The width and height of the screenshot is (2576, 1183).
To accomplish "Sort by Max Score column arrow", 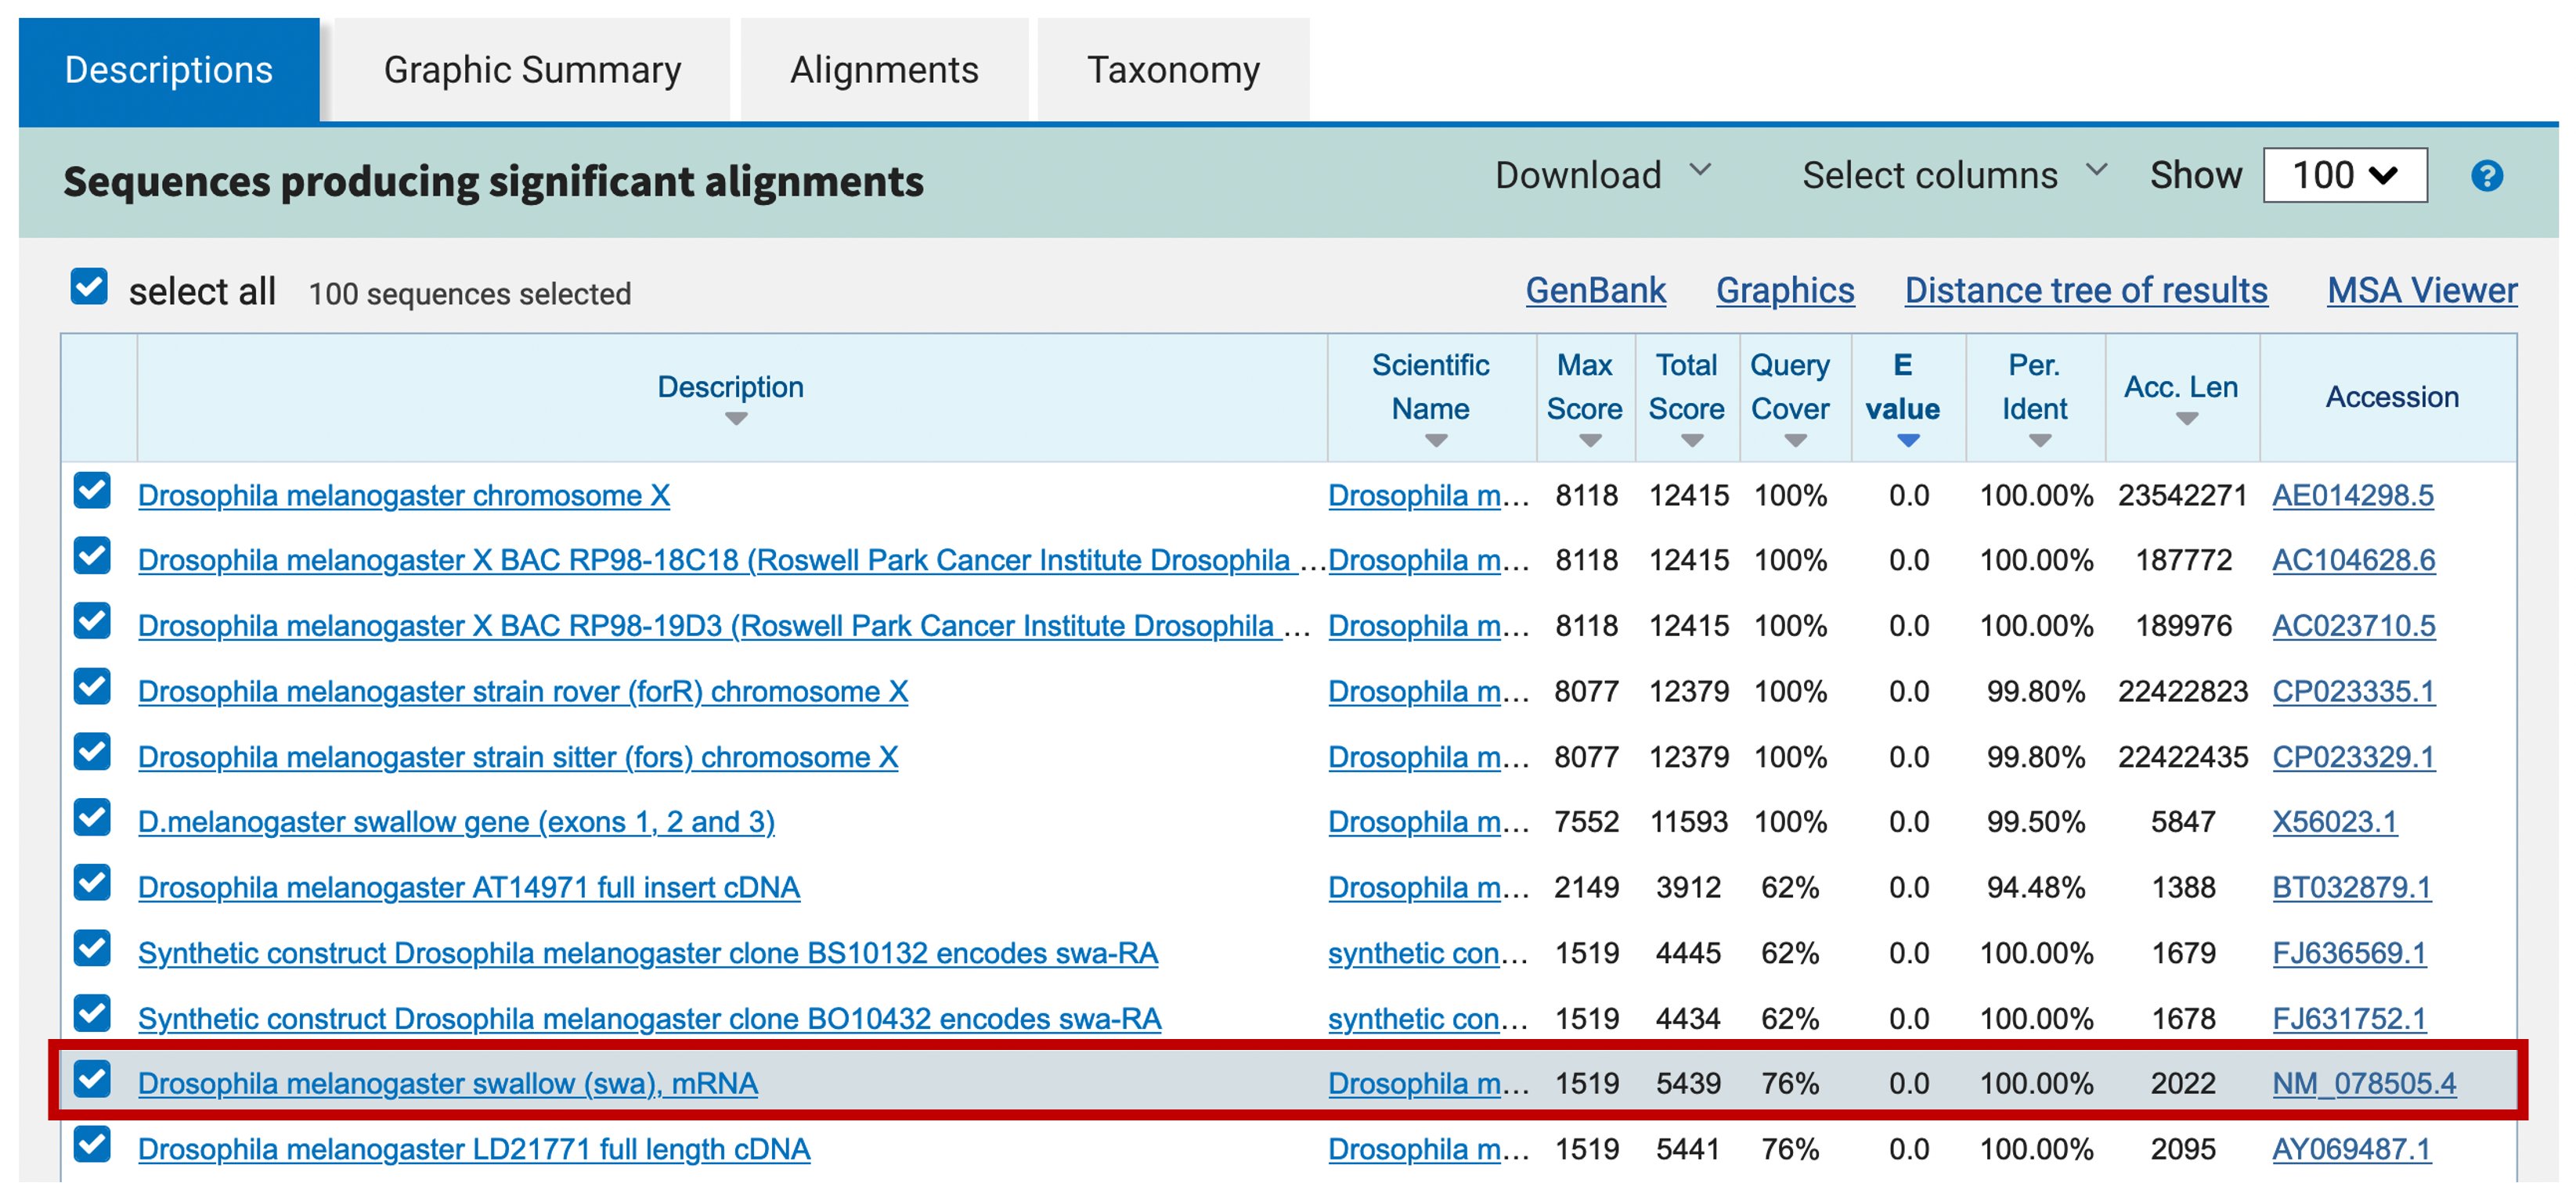I will pyautogui.click(x=1590, y=440).
